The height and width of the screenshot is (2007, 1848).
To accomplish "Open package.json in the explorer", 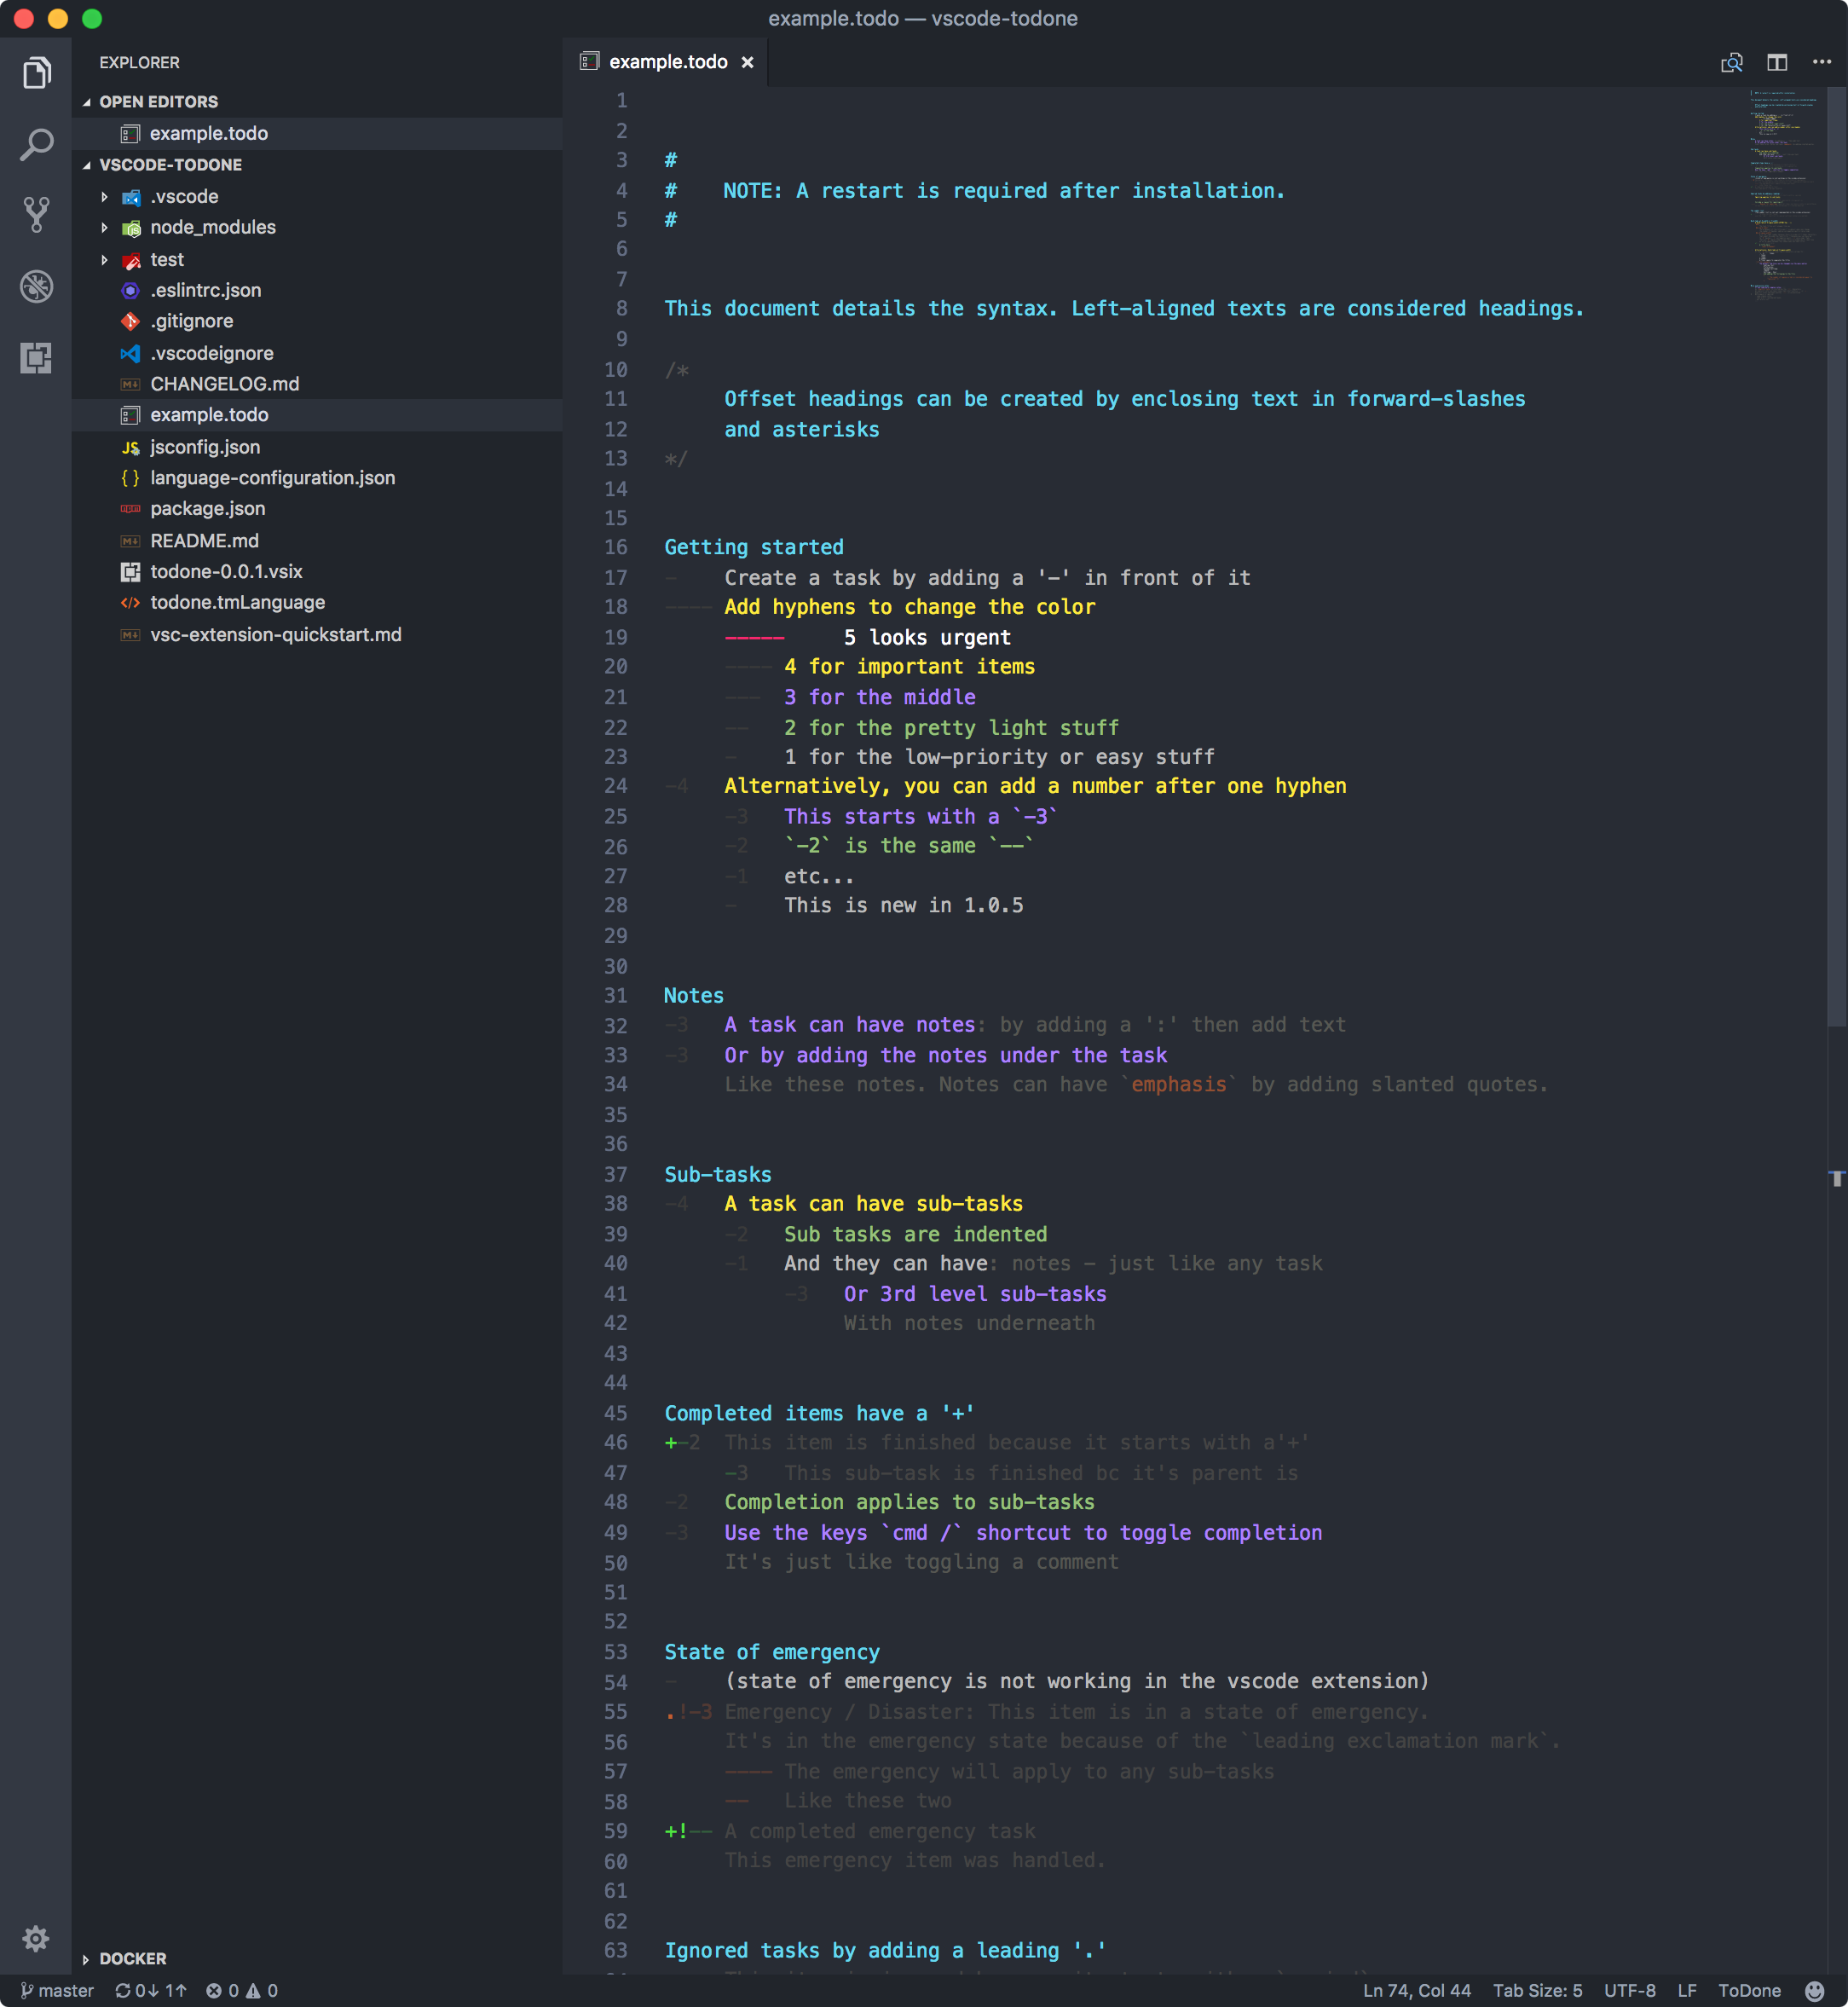I will tap(208, 509).
